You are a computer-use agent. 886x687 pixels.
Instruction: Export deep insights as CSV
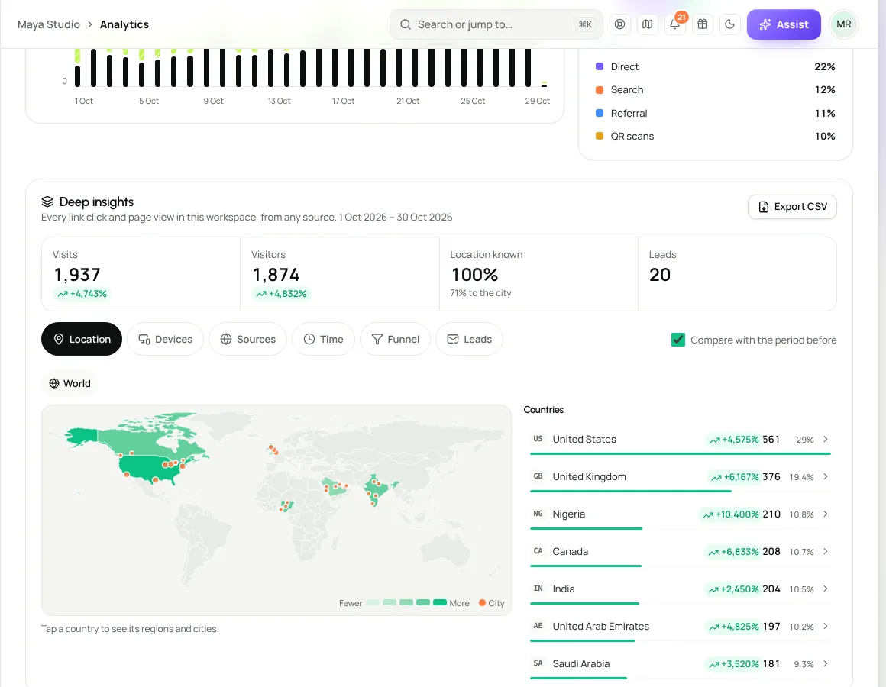791,207
